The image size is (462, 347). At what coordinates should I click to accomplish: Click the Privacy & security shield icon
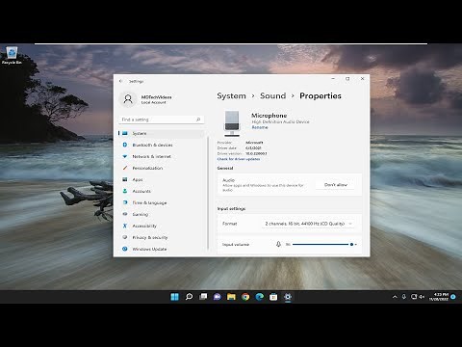coord(125,237)
